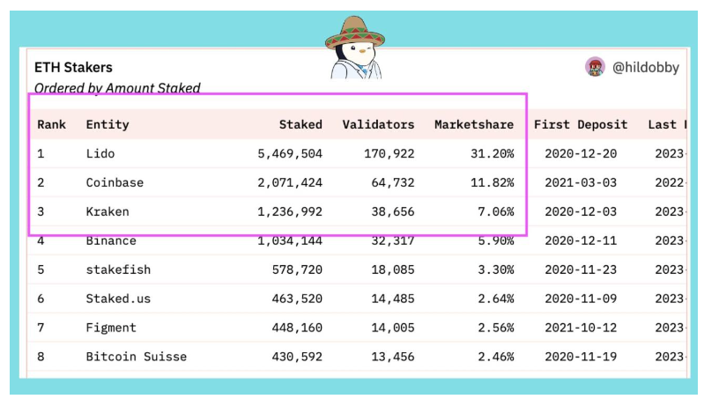The image size is (704, 399).
Task: Click first deposit date 2020-11-09
Action: coord(581,299)
